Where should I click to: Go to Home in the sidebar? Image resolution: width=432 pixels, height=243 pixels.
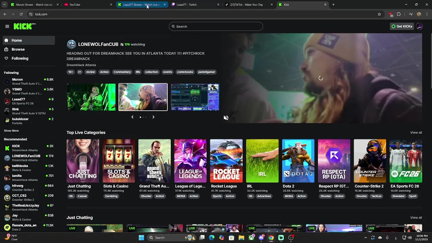click(29, 40)
